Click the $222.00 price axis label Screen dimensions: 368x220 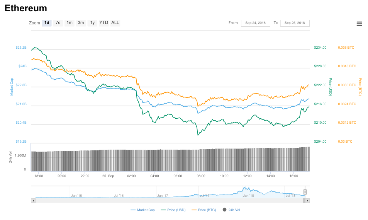(320, 85)
